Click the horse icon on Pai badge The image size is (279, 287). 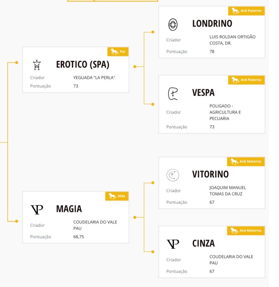click(x=115, y=52)
